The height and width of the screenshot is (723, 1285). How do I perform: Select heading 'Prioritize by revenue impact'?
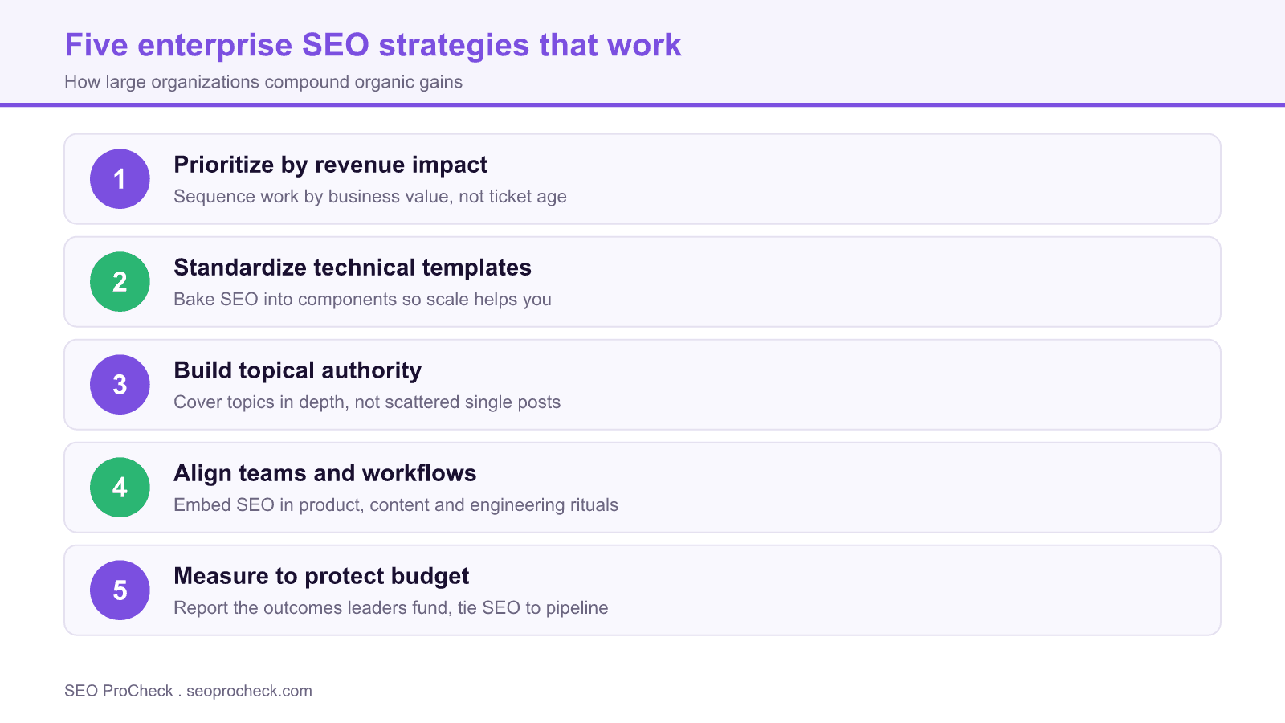point(330,165)
